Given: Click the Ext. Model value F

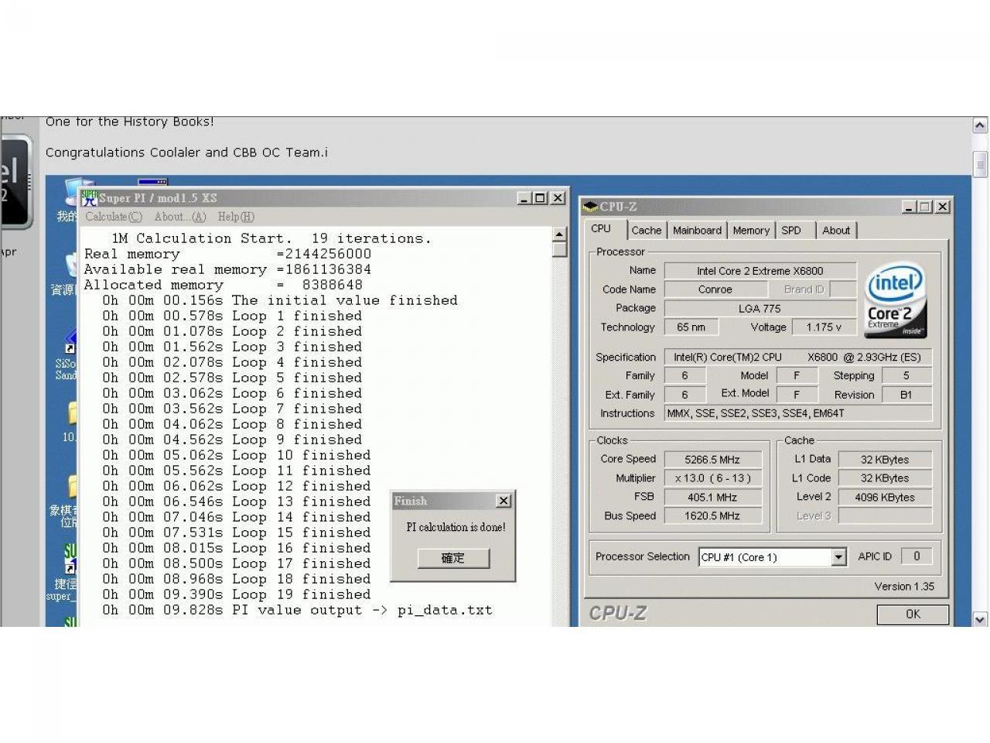Looking at the screenshot, I should click(x=797, y=395).
